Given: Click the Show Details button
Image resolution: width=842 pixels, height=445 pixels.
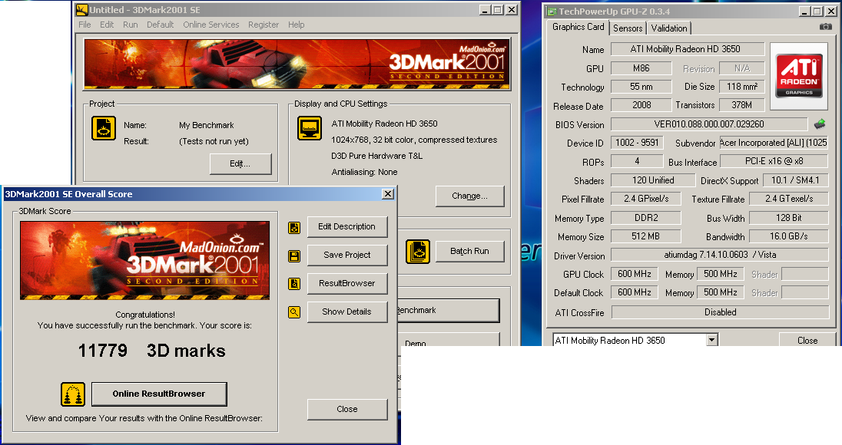Looking at the screenshot, I should click(347, 312).
